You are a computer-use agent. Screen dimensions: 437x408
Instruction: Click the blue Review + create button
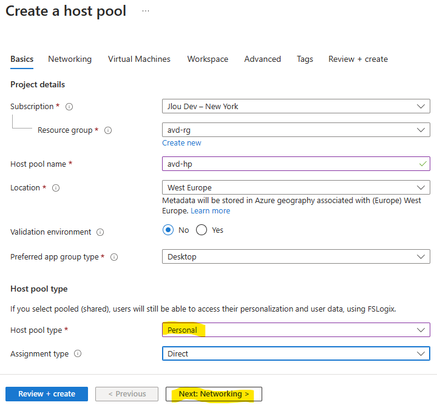pyautogui.click(x=47, y=394)
